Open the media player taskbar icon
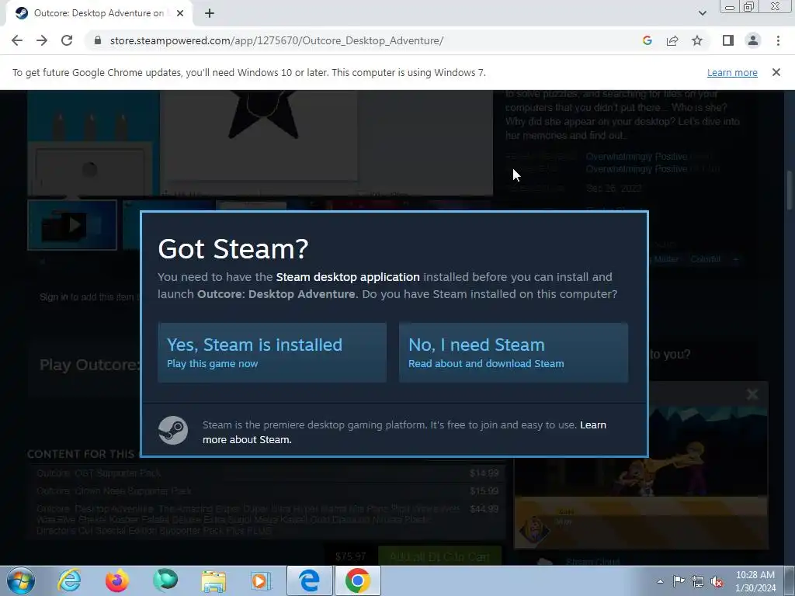 [x=261, y=580]
